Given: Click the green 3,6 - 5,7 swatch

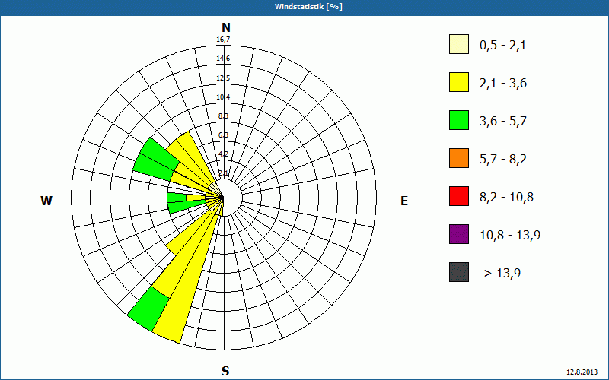Looking at the screenshot, I should tap(459, 120).
